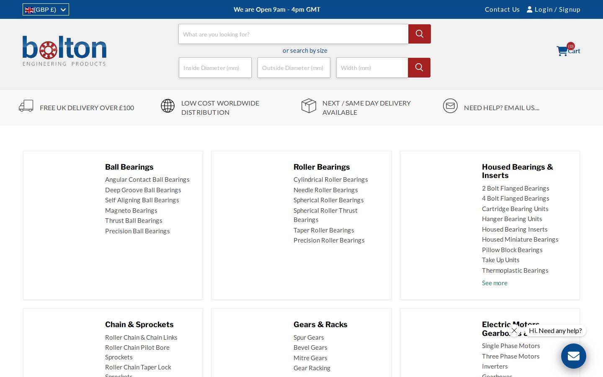Open Take Up Units link
The width and height of the screenshot is (603, 377).
501,260
